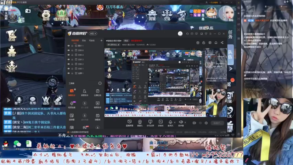The height and width of the screenshot is (165, 293).
Task: Open stream settings gear near the start button
Action: (206, 123)
